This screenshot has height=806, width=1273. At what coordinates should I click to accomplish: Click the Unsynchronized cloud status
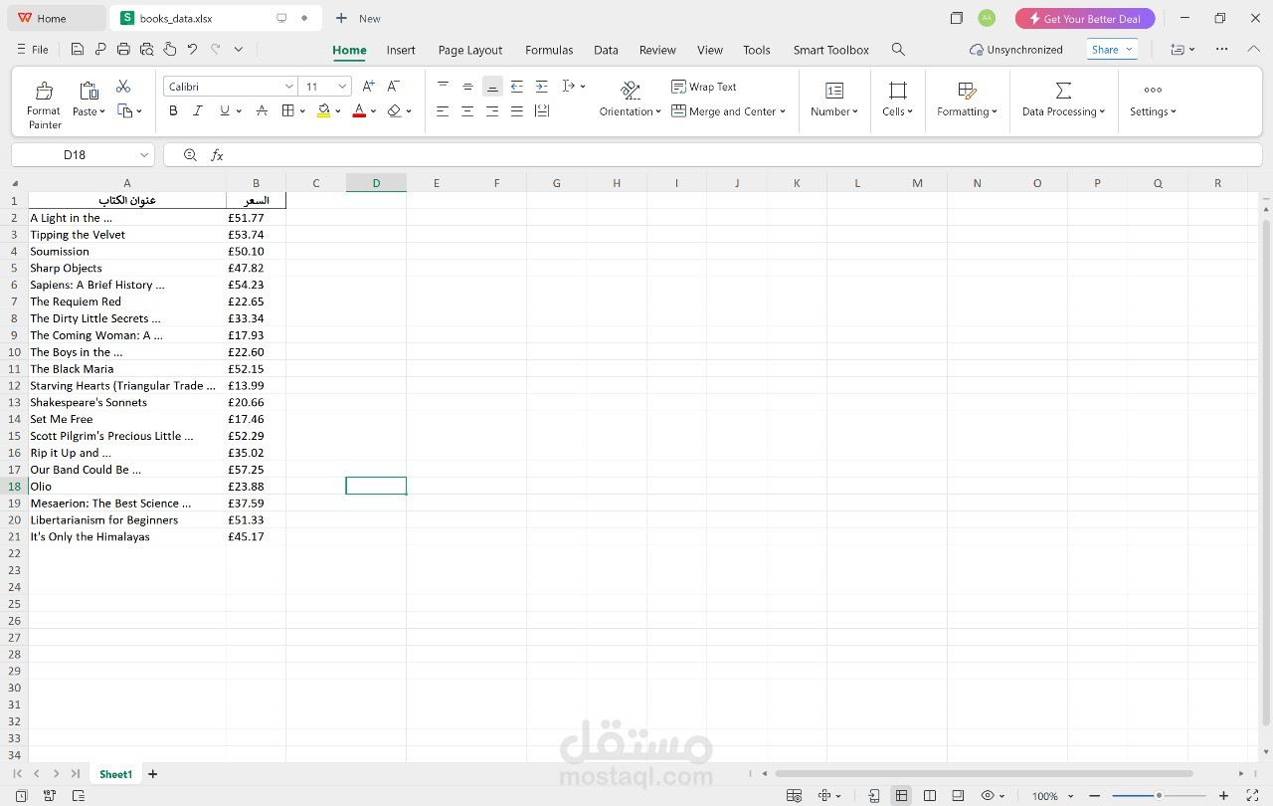tap(1015, 50)
